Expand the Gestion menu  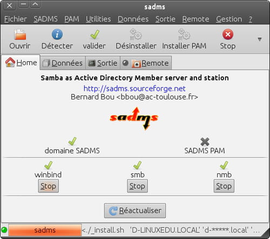(x=229, y=19)
